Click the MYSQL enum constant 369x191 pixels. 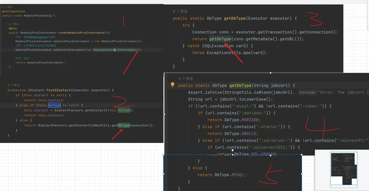pyautogui.click(x=237, y=175)
